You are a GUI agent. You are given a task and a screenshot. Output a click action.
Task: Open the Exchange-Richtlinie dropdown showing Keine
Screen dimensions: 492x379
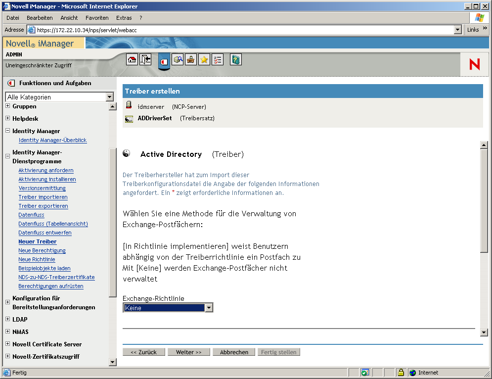[x=208, y=307]
